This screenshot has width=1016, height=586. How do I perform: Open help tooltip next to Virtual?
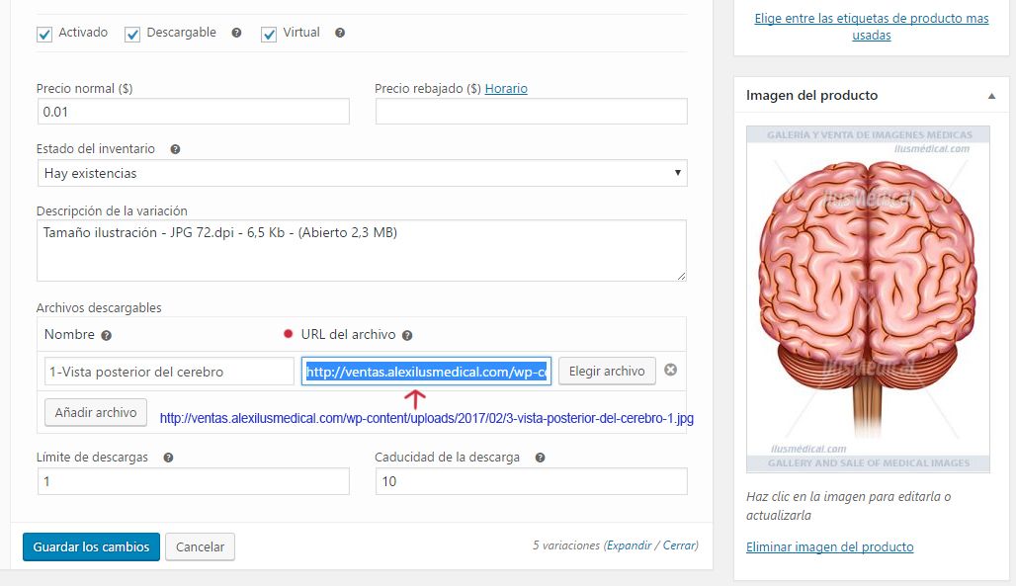340,33
